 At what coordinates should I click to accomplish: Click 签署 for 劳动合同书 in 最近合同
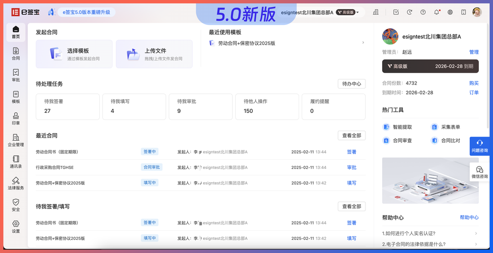pos(351,152)
